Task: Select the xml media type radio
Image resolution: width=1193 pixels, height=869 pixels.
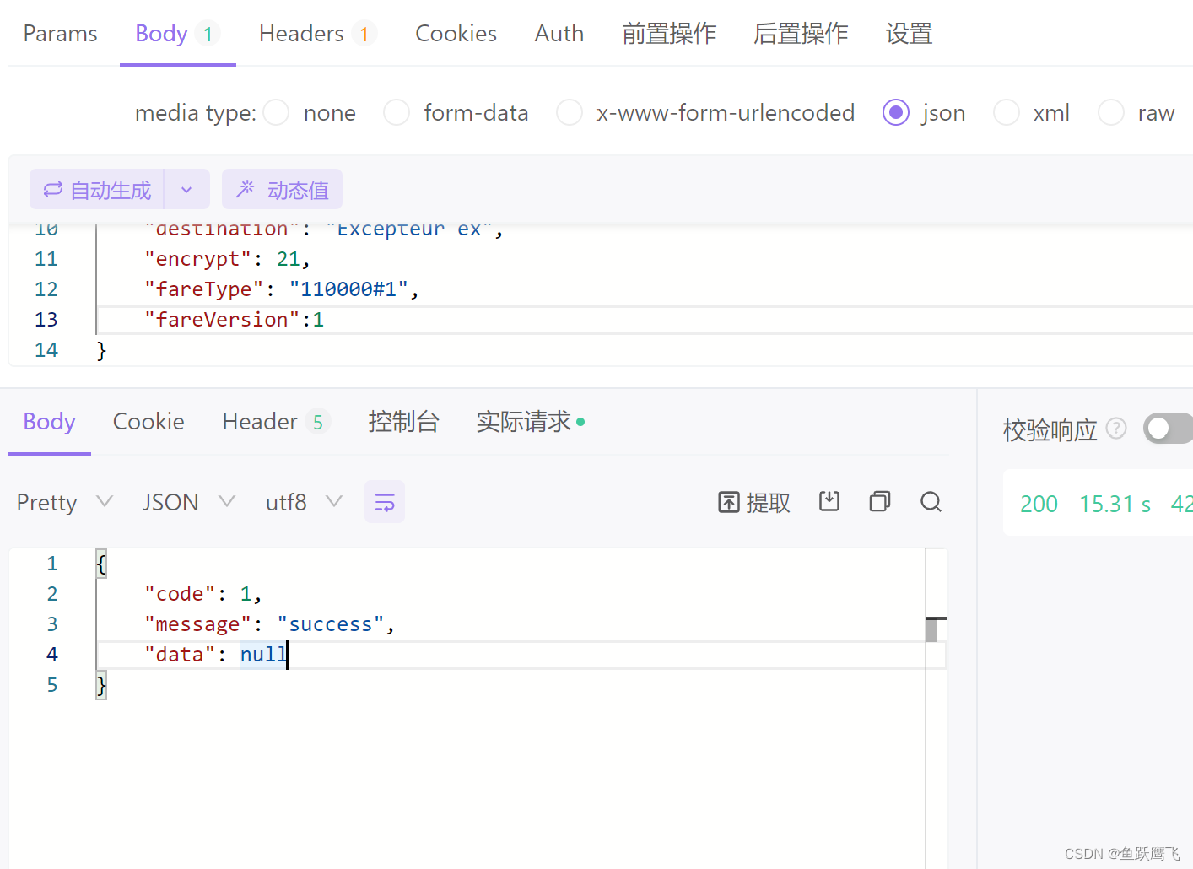Action: tap(1007, 112)
